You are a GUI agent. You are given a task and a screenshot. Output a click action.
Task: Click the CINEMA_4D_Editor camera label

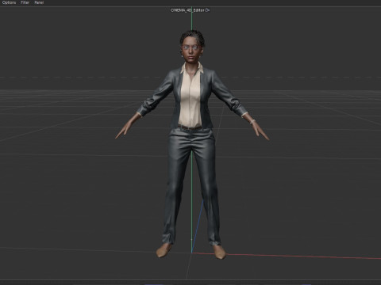tap(187, 10)
